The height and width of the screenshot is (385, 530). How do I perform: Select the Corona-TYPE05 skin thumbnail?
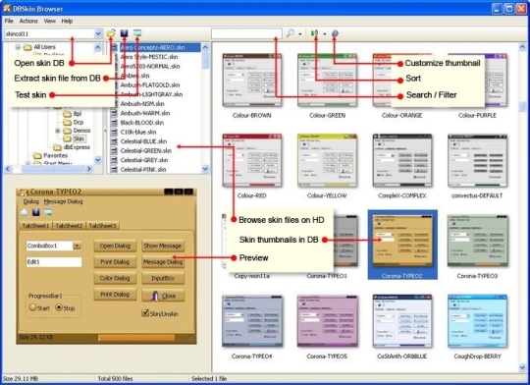click(327, 321)
